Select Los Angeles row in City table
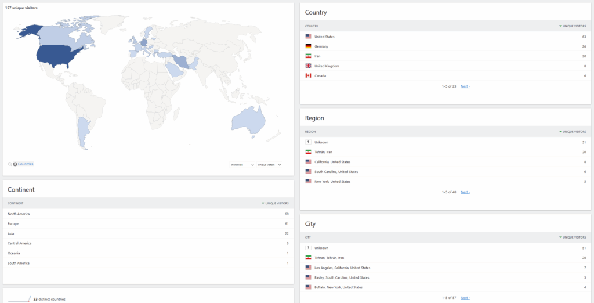Screen dimensions: 594x303 [x=342, y=268]
